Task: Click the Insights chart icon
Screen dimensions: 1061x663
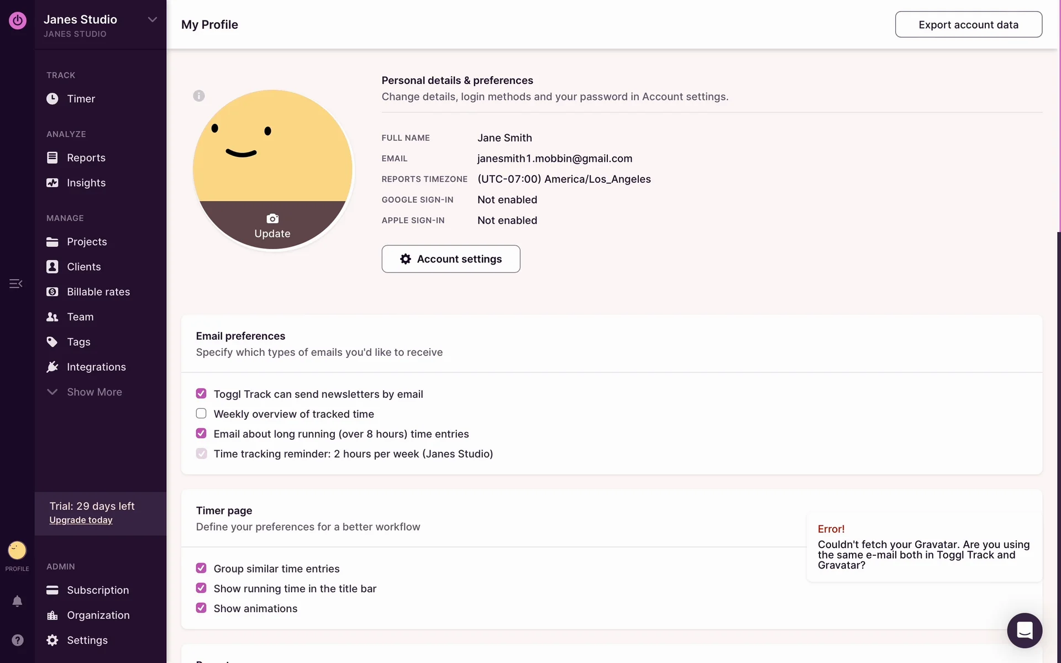Action: [52, 183]
